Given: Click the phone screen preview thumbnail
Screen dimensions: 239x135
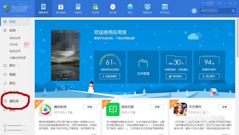Looking at the screenshot, I should coord(65,55).
